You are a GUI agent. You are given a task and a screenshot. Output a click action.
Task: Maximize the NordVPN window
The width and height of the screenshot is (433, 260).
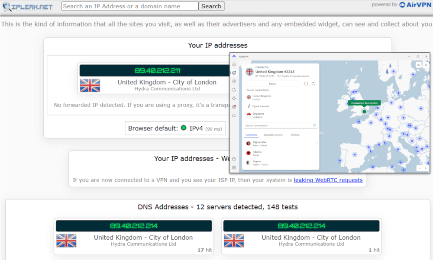click(x=418, y=56)
